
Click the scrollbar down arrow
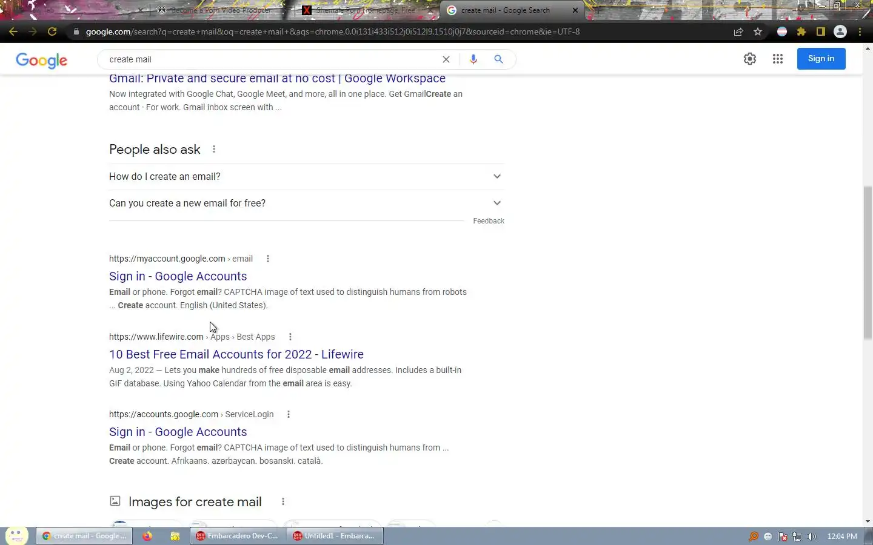(x=868, y=521)
